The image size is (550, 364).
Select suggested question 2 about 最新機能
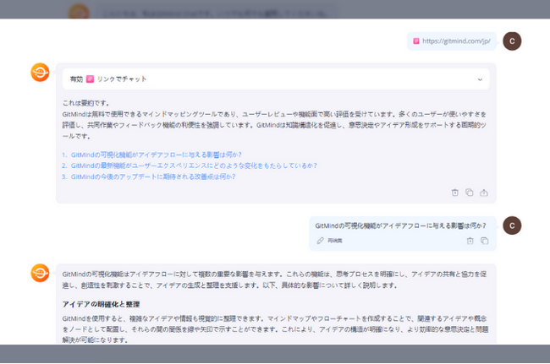pos(194,166)
